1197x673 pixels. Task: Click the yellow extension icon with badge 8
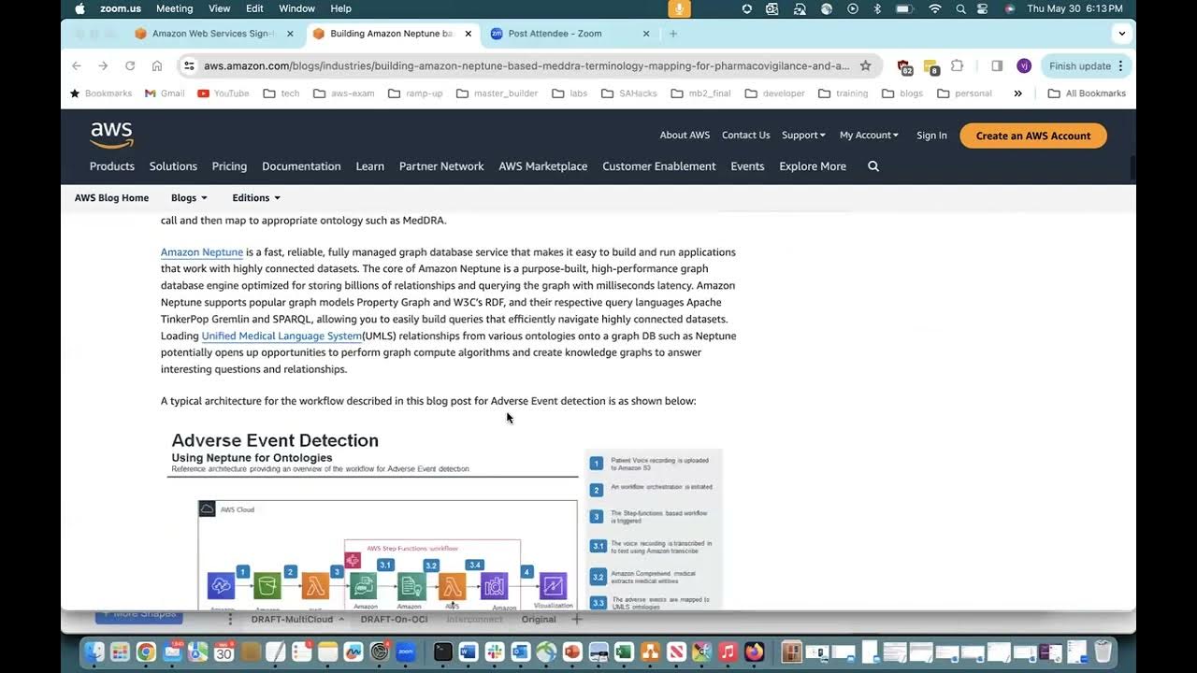point(930,66)
